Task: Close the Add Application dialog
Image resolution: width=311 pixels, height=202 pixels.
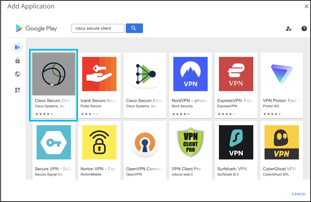Action: click(306, 6)
